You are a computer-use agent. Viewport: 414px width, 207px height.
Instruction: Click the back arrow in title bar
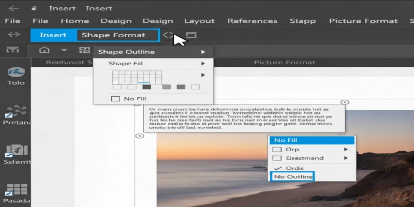click(x=14, y=8)
